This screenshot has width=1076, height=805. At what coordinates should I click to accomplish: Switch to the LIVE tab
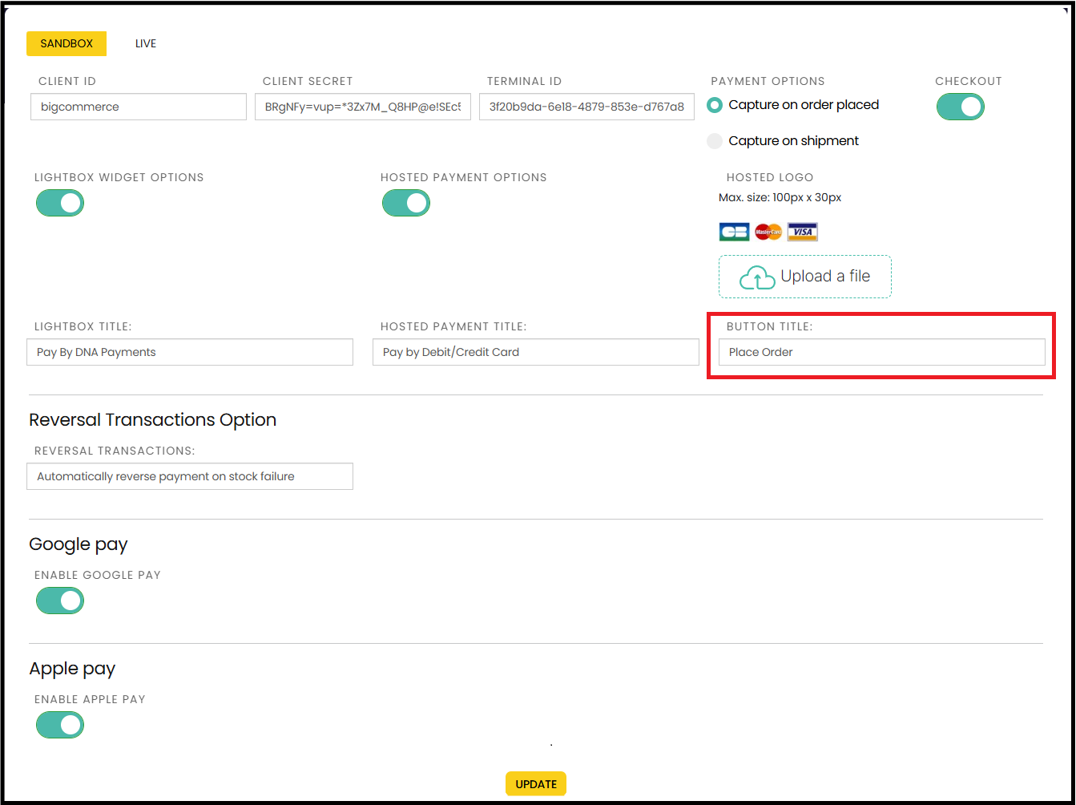[x=145, y=43]
